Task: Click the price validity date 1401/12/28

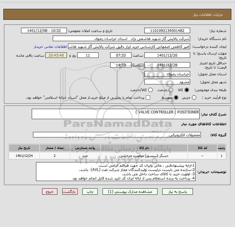Action: point(167,65)
